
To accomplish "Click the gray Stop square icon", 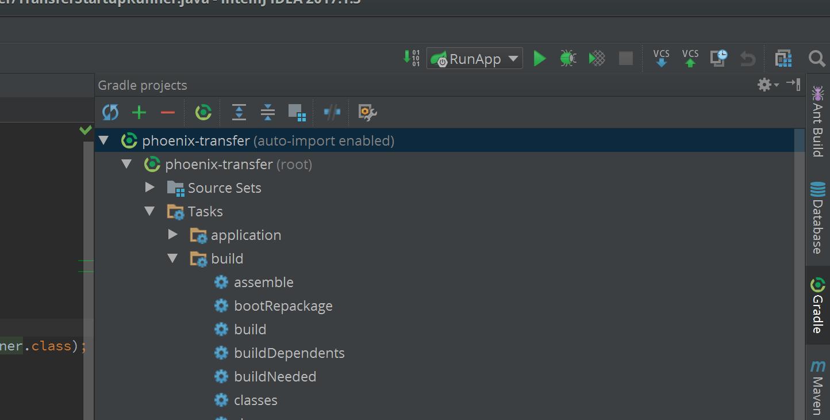I will click(625, 58).
